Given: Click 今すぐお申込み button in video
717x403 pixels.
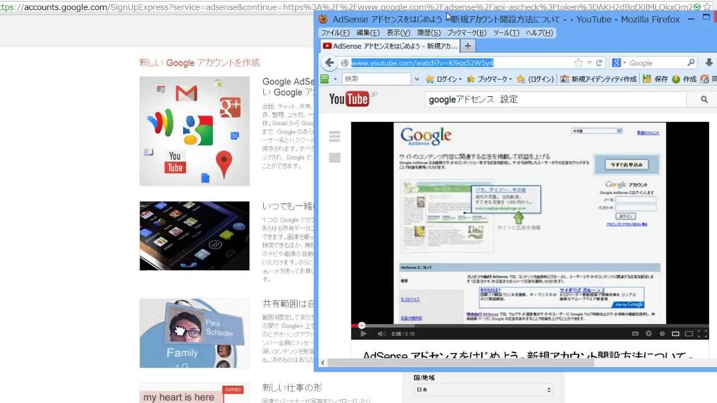Looking at the screenshot, I should click(x=626, y=165).
